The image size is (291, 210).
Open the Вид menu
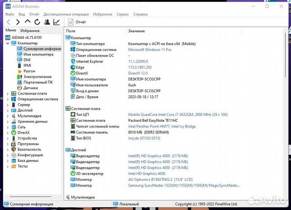(22, 14)
